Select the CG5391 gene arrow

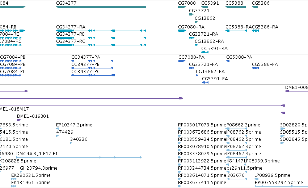click(205, 7)
